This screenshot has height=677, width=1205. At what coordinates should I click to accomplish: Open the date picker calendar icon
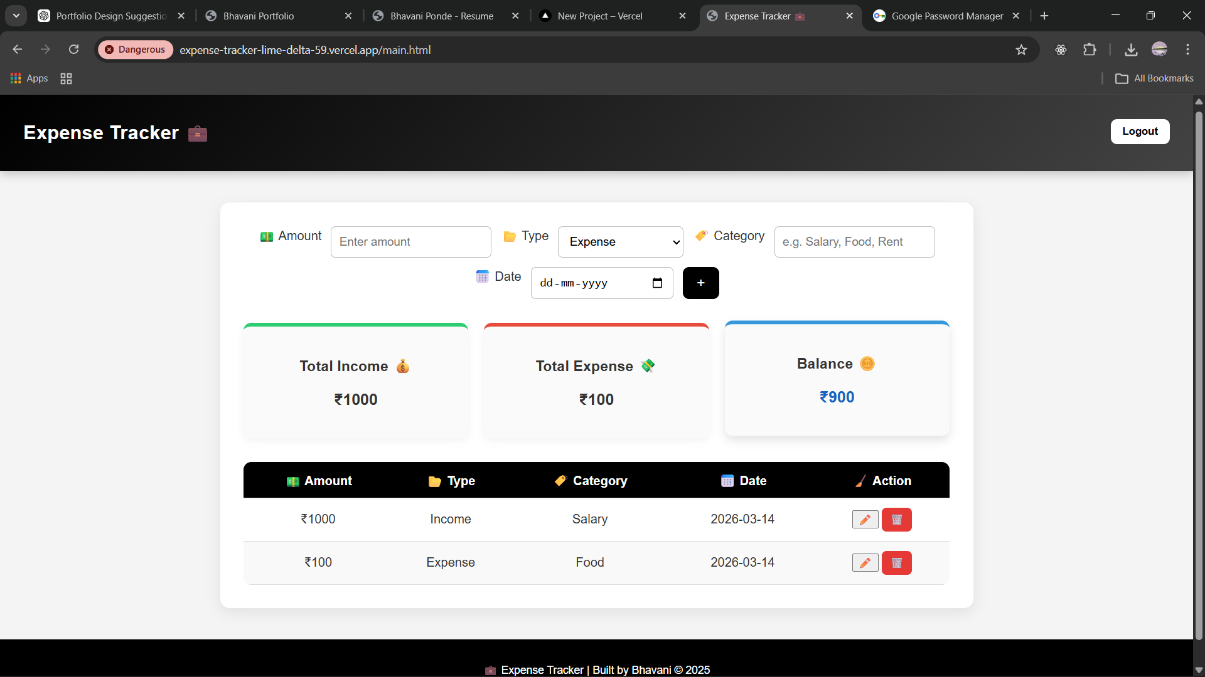[657, 283]
